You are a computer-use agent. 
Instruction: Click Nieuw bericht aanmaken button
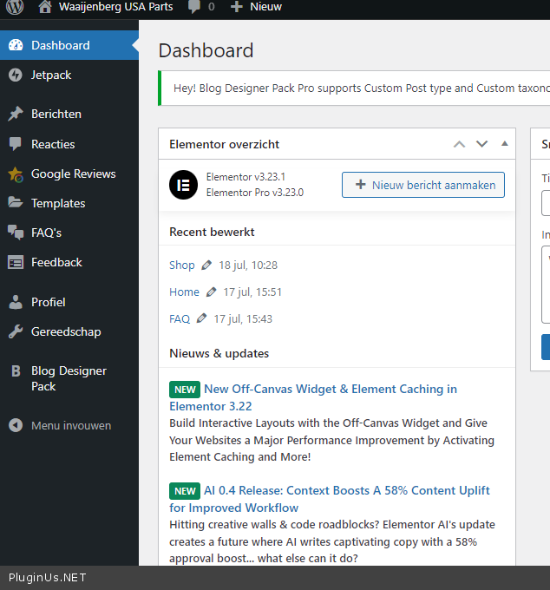coord(423,185)
